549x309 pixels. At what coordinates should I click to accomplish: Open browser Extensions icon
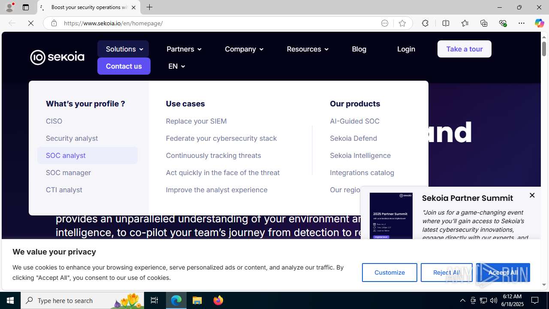425,23
